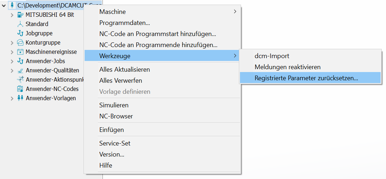The height and width of the screenshot is (179, 386).
Task: Click the MITSUBISHI 64 Bit machine icon
Action: coord(20,15)
